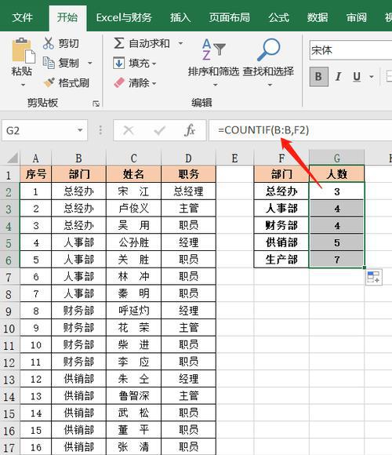The image size is (392, 455).
Task: Toggle Italic formatting
Action: (338, 77)
